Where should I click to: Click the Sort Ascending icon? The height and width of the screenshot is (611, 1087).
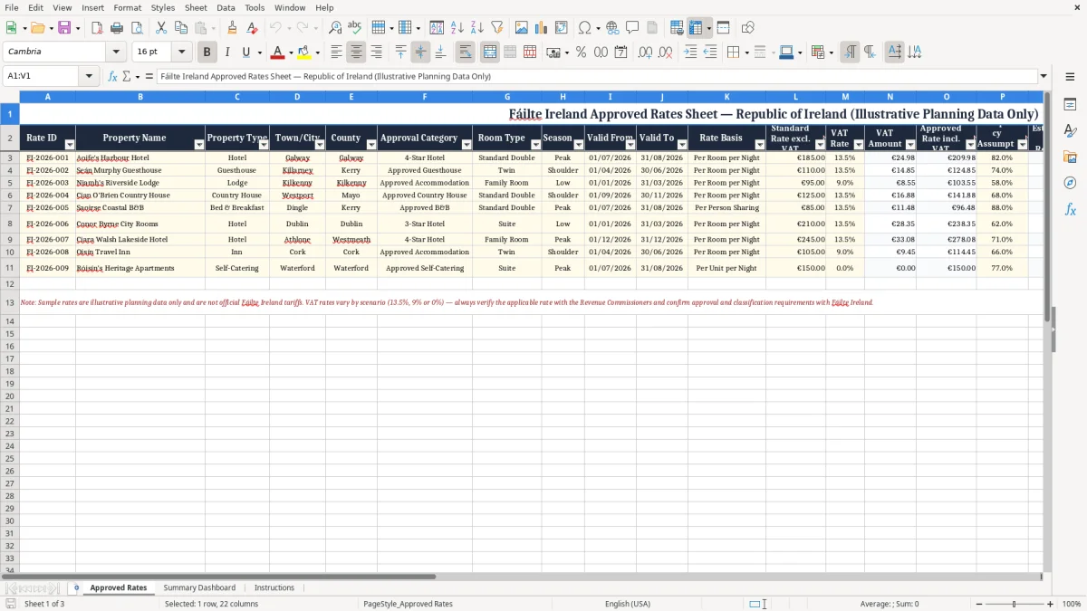coord(457,28)
